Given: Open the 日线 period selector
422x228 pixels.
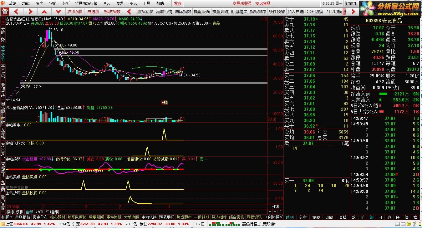Looking at the screenshot, I should coord(275,206).
